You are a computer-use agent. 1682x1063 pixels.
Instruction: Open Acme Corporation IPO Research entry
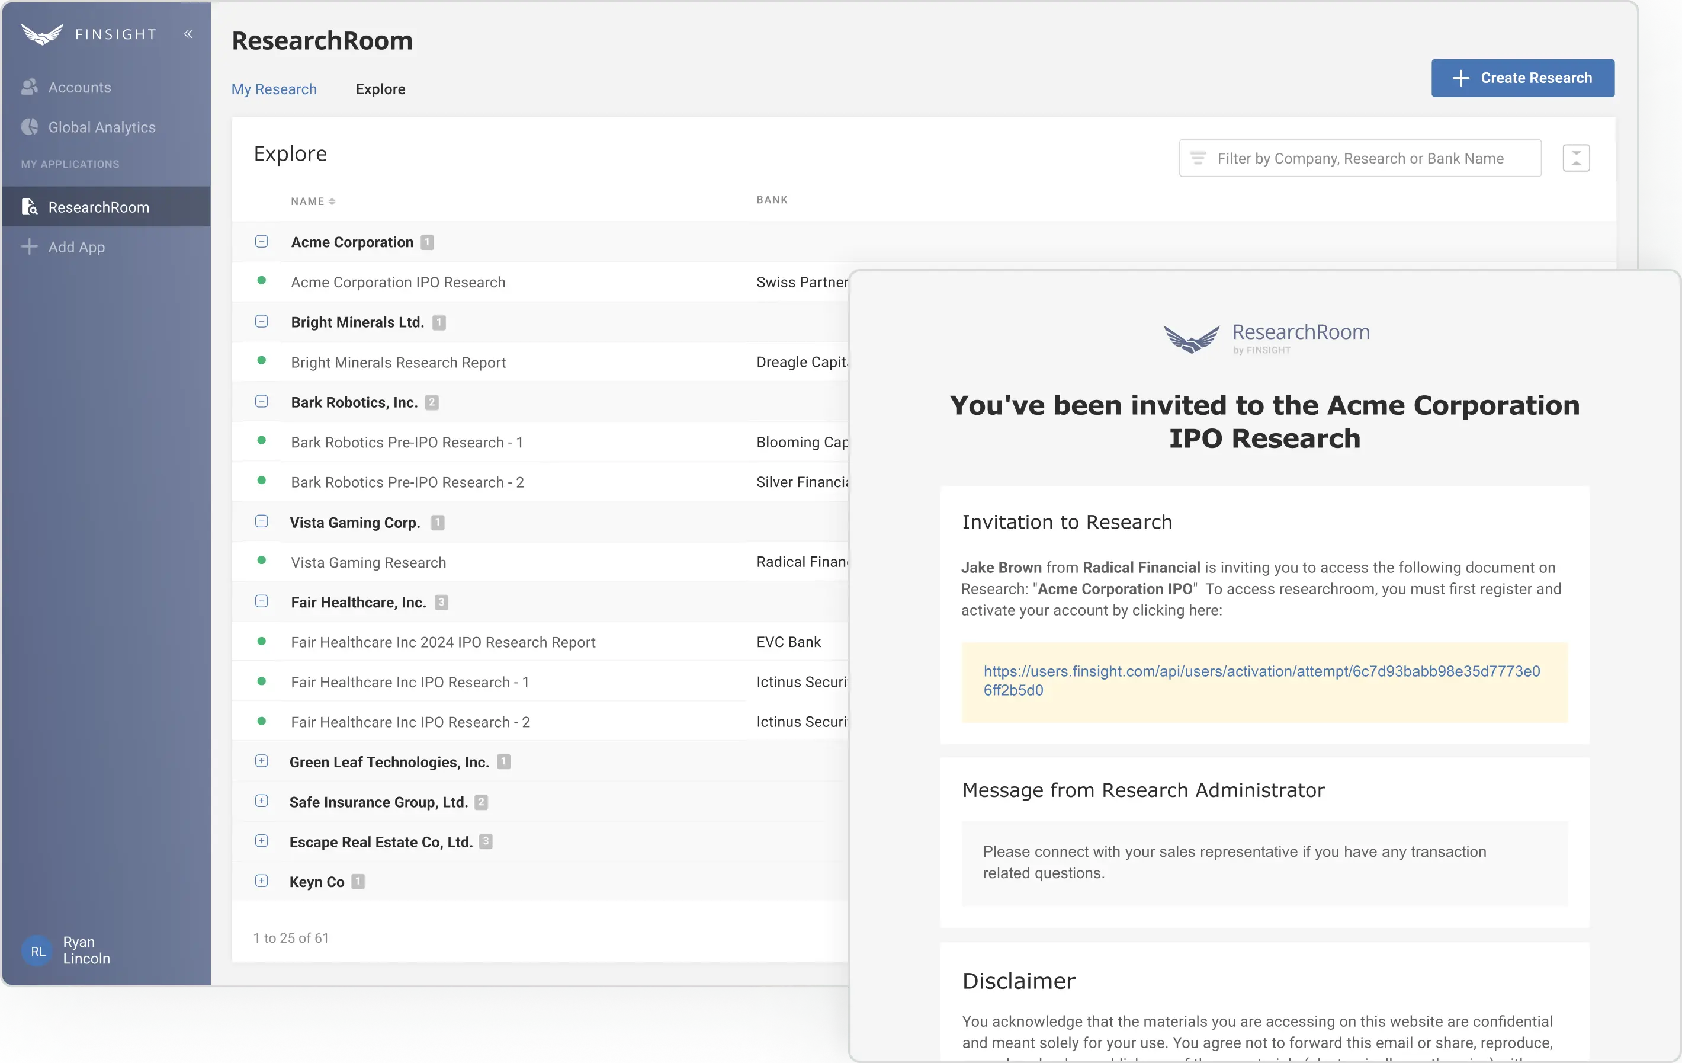pyautogui.click(x=398, y=283)
